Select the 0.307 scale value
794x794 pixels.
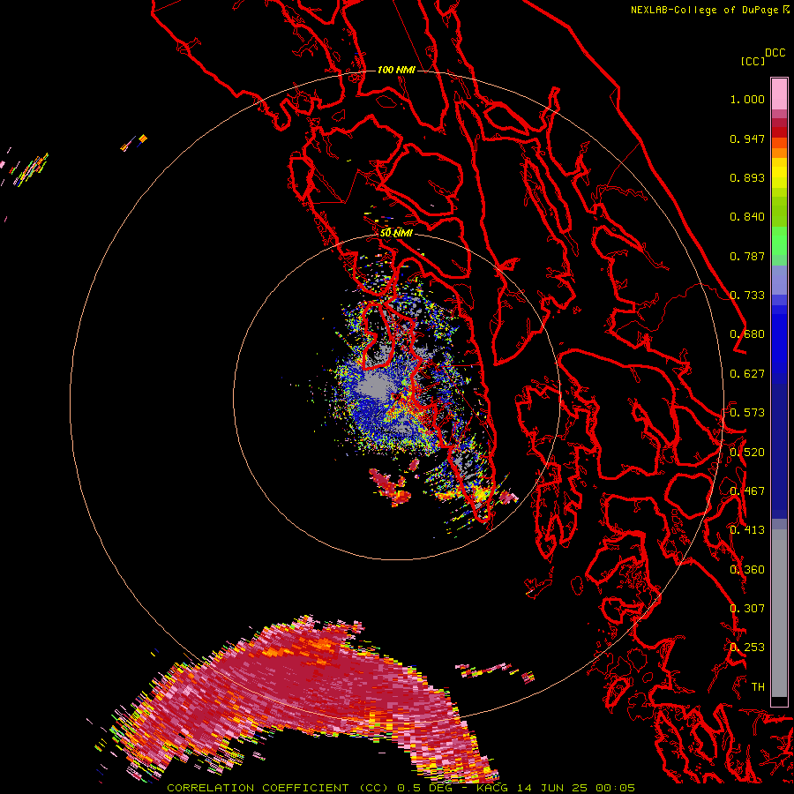747,609
